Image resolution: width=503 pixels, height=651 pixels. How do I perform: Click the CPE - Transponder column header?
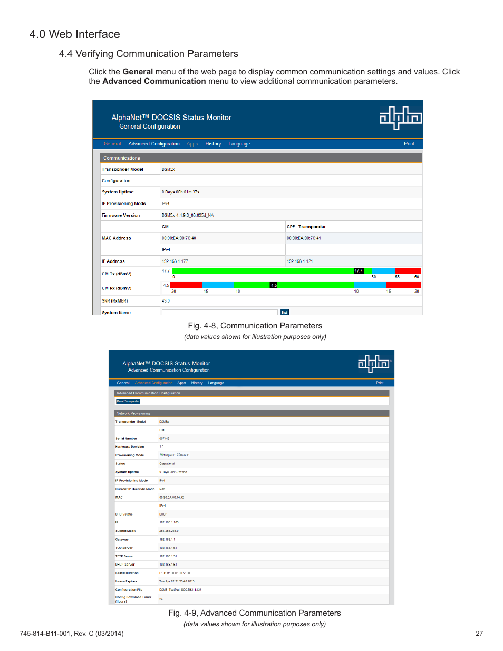(306, 227)
